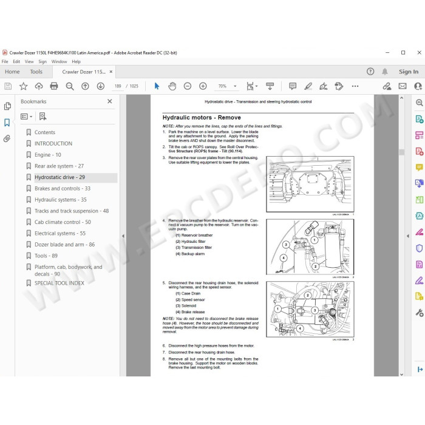Open bookmark options dropdown menu
The height and width of the screenshot is (425, 425).
coord(27,117)
